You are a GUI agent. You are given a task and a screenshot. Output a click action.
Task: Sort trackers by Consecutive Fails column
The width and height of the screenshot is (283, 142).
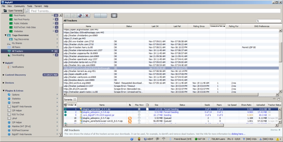(218, 26)
